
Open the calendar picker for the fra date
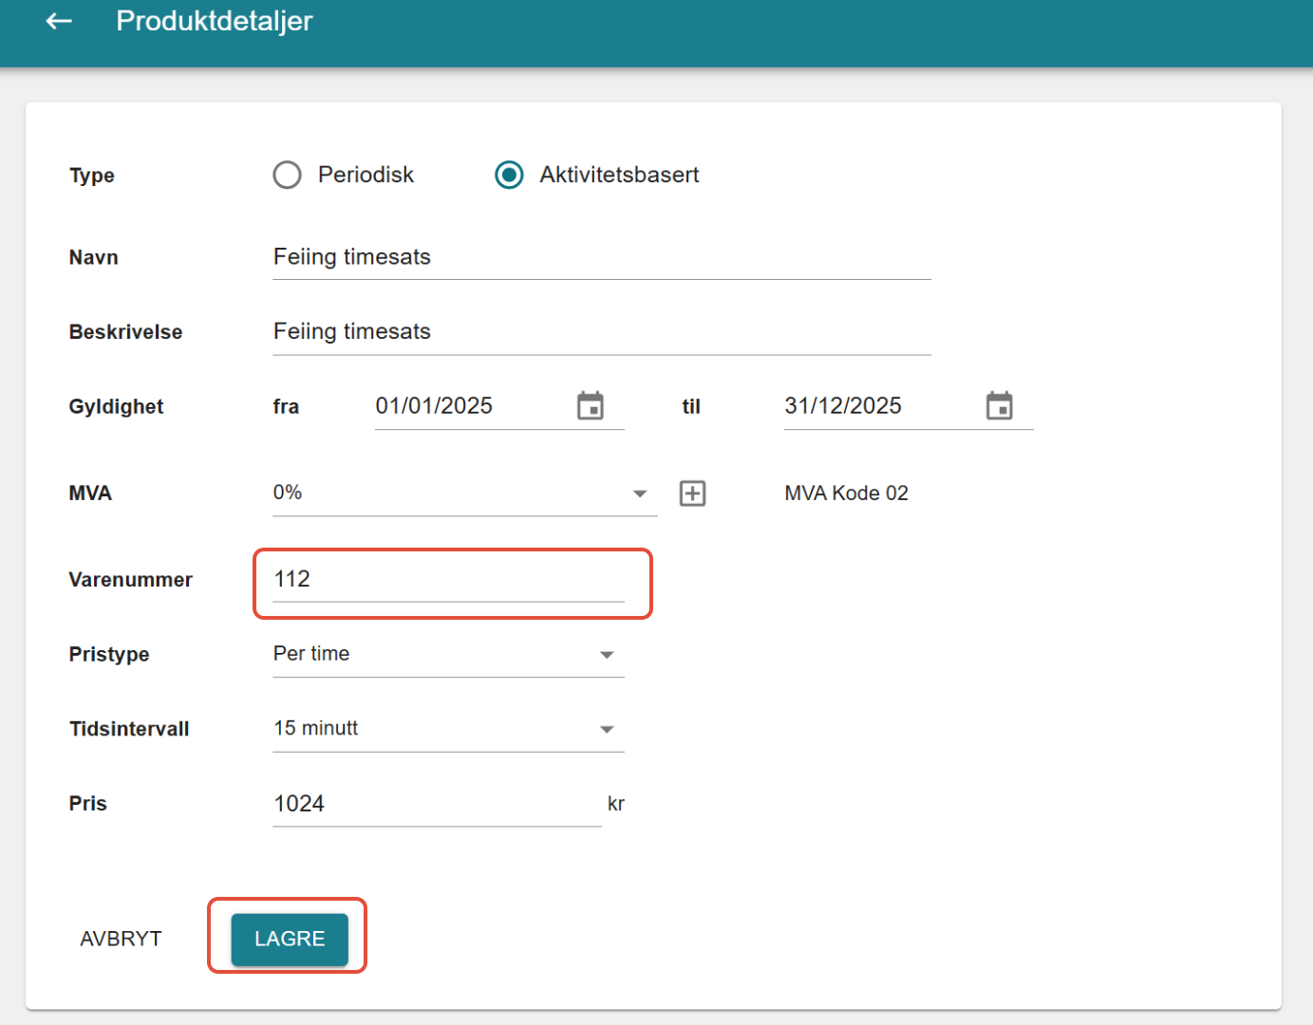pos(591,406)
